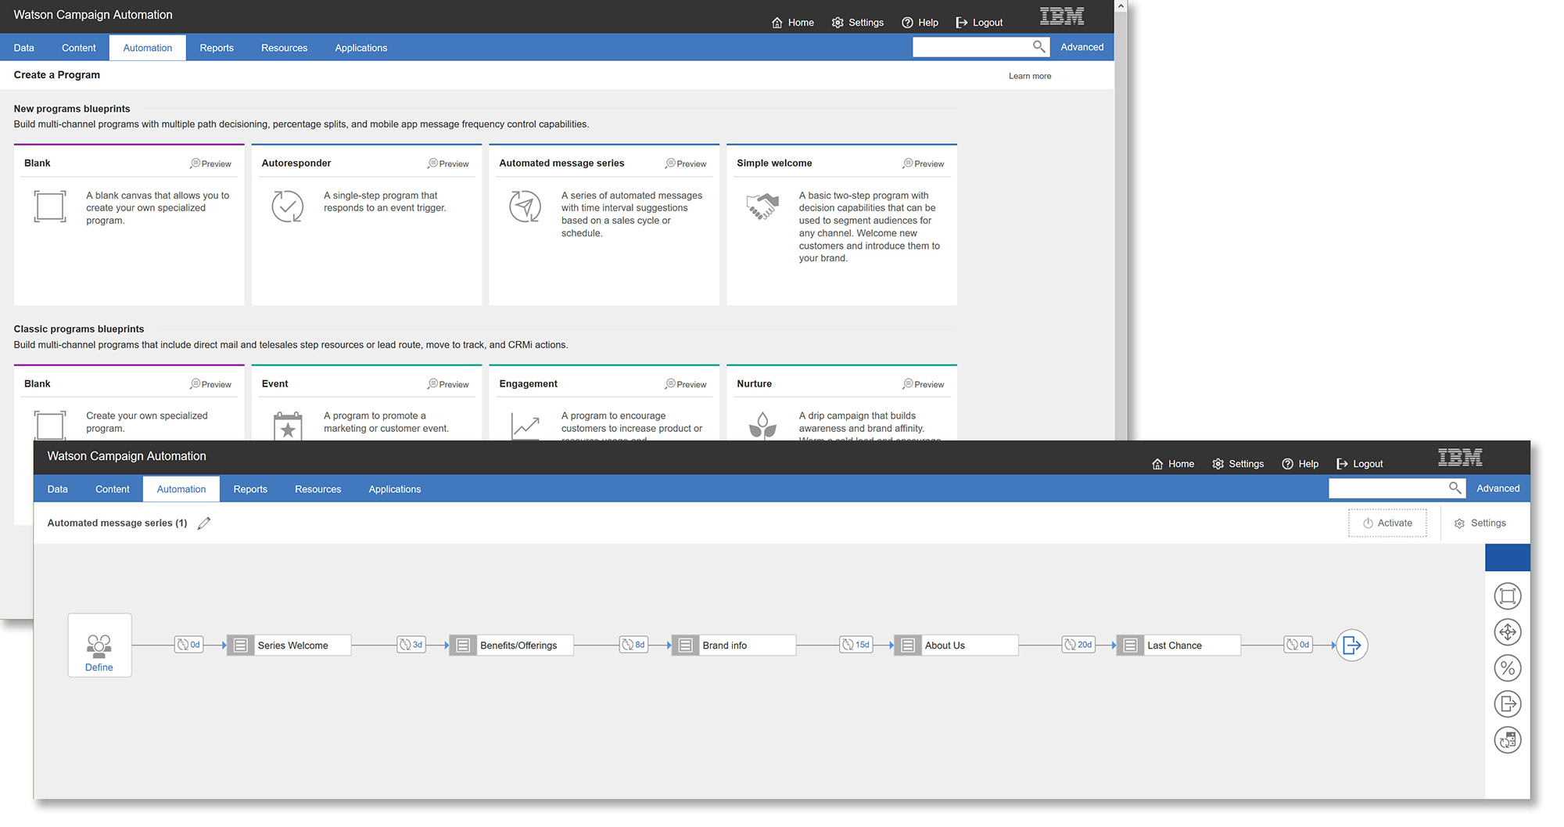Click the 20d delay timer before Last Chance
The image size is (1564, 827).
click(x=1078, y=645)
